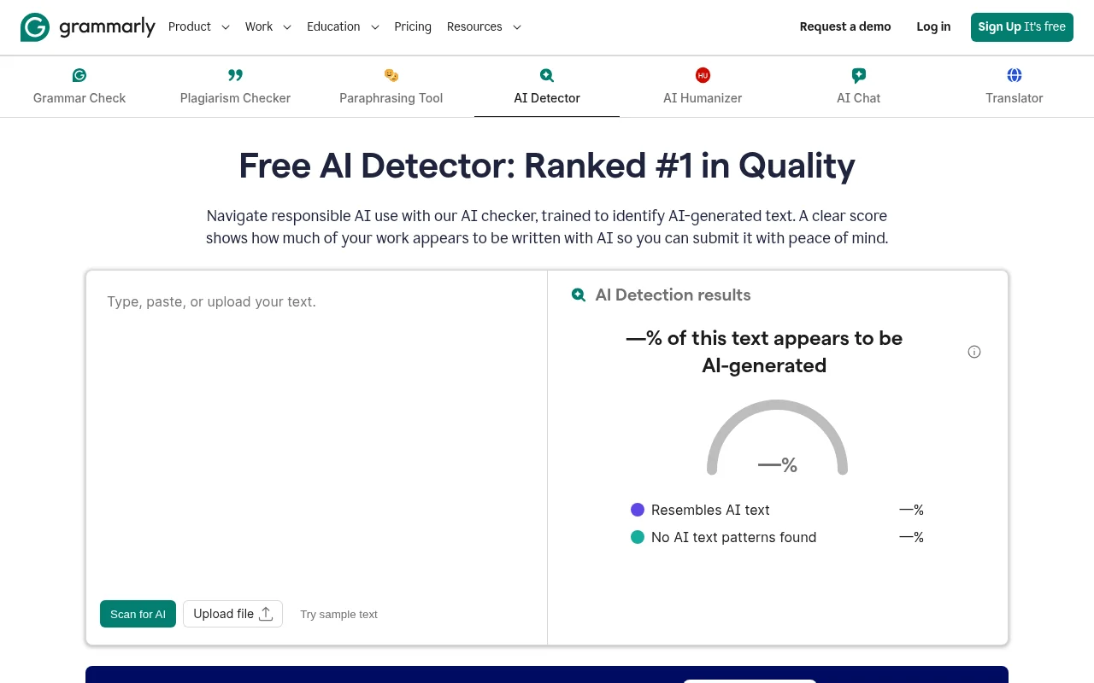Click magnifier icon next to AI Detection results
The image size is (1094, 683).
point(579,295)
